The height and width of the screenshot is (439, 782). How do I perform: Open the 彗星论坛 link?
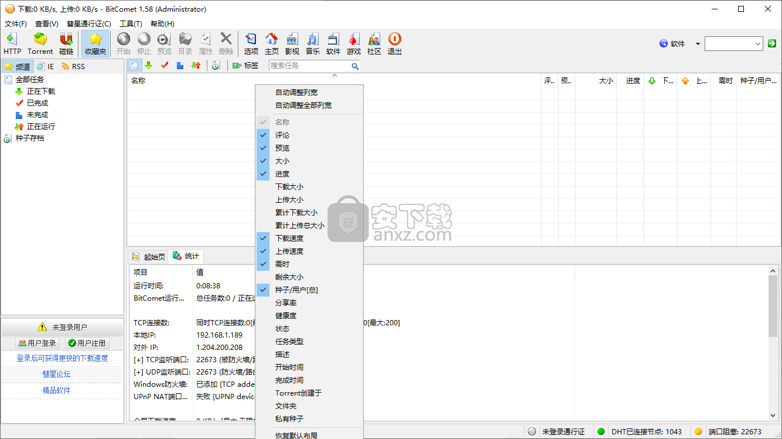56,374
